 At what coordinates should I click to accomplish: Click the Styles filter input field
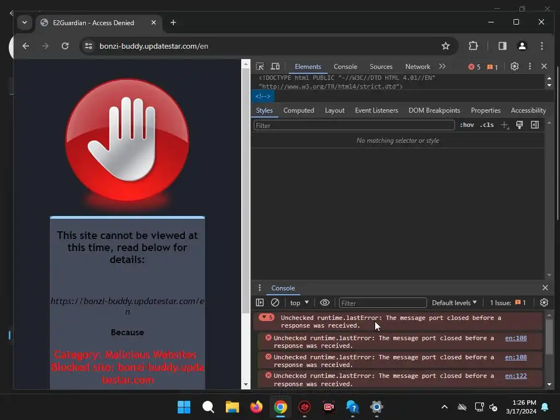coord(354,125)
